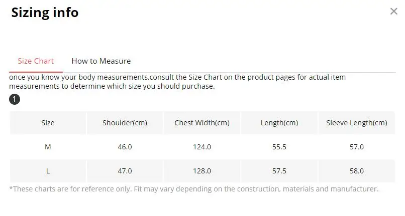Click the 46.0 shoulder value
Screen dimensions: 405x216
[x=124, y=147]
